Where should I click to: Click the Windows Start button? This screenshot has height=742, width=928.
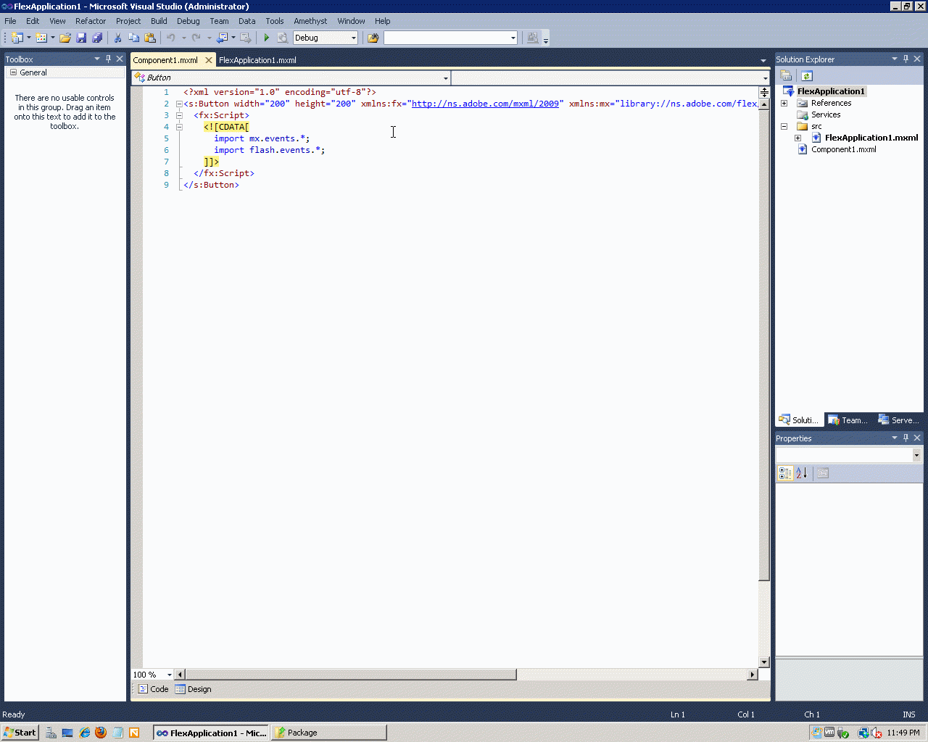point(20,733)
